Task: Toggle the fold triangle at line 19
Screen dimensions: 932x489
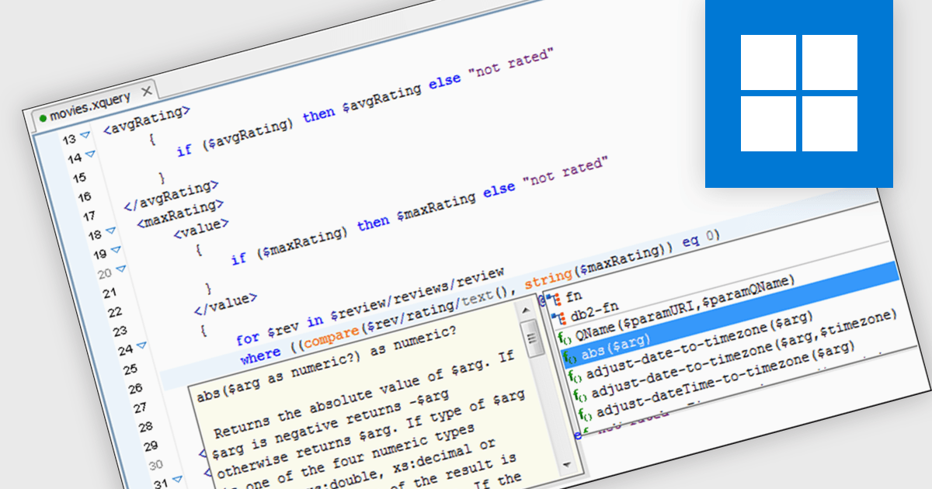Action: click(x=116, y=250)
